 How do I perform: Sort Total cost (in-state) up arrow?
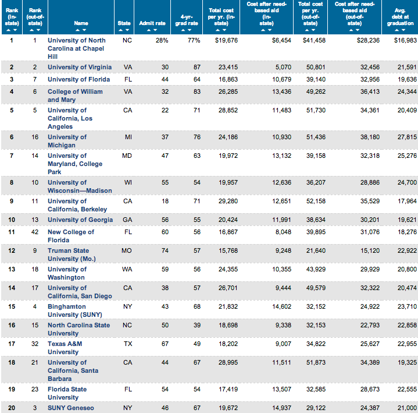(218, 30)
